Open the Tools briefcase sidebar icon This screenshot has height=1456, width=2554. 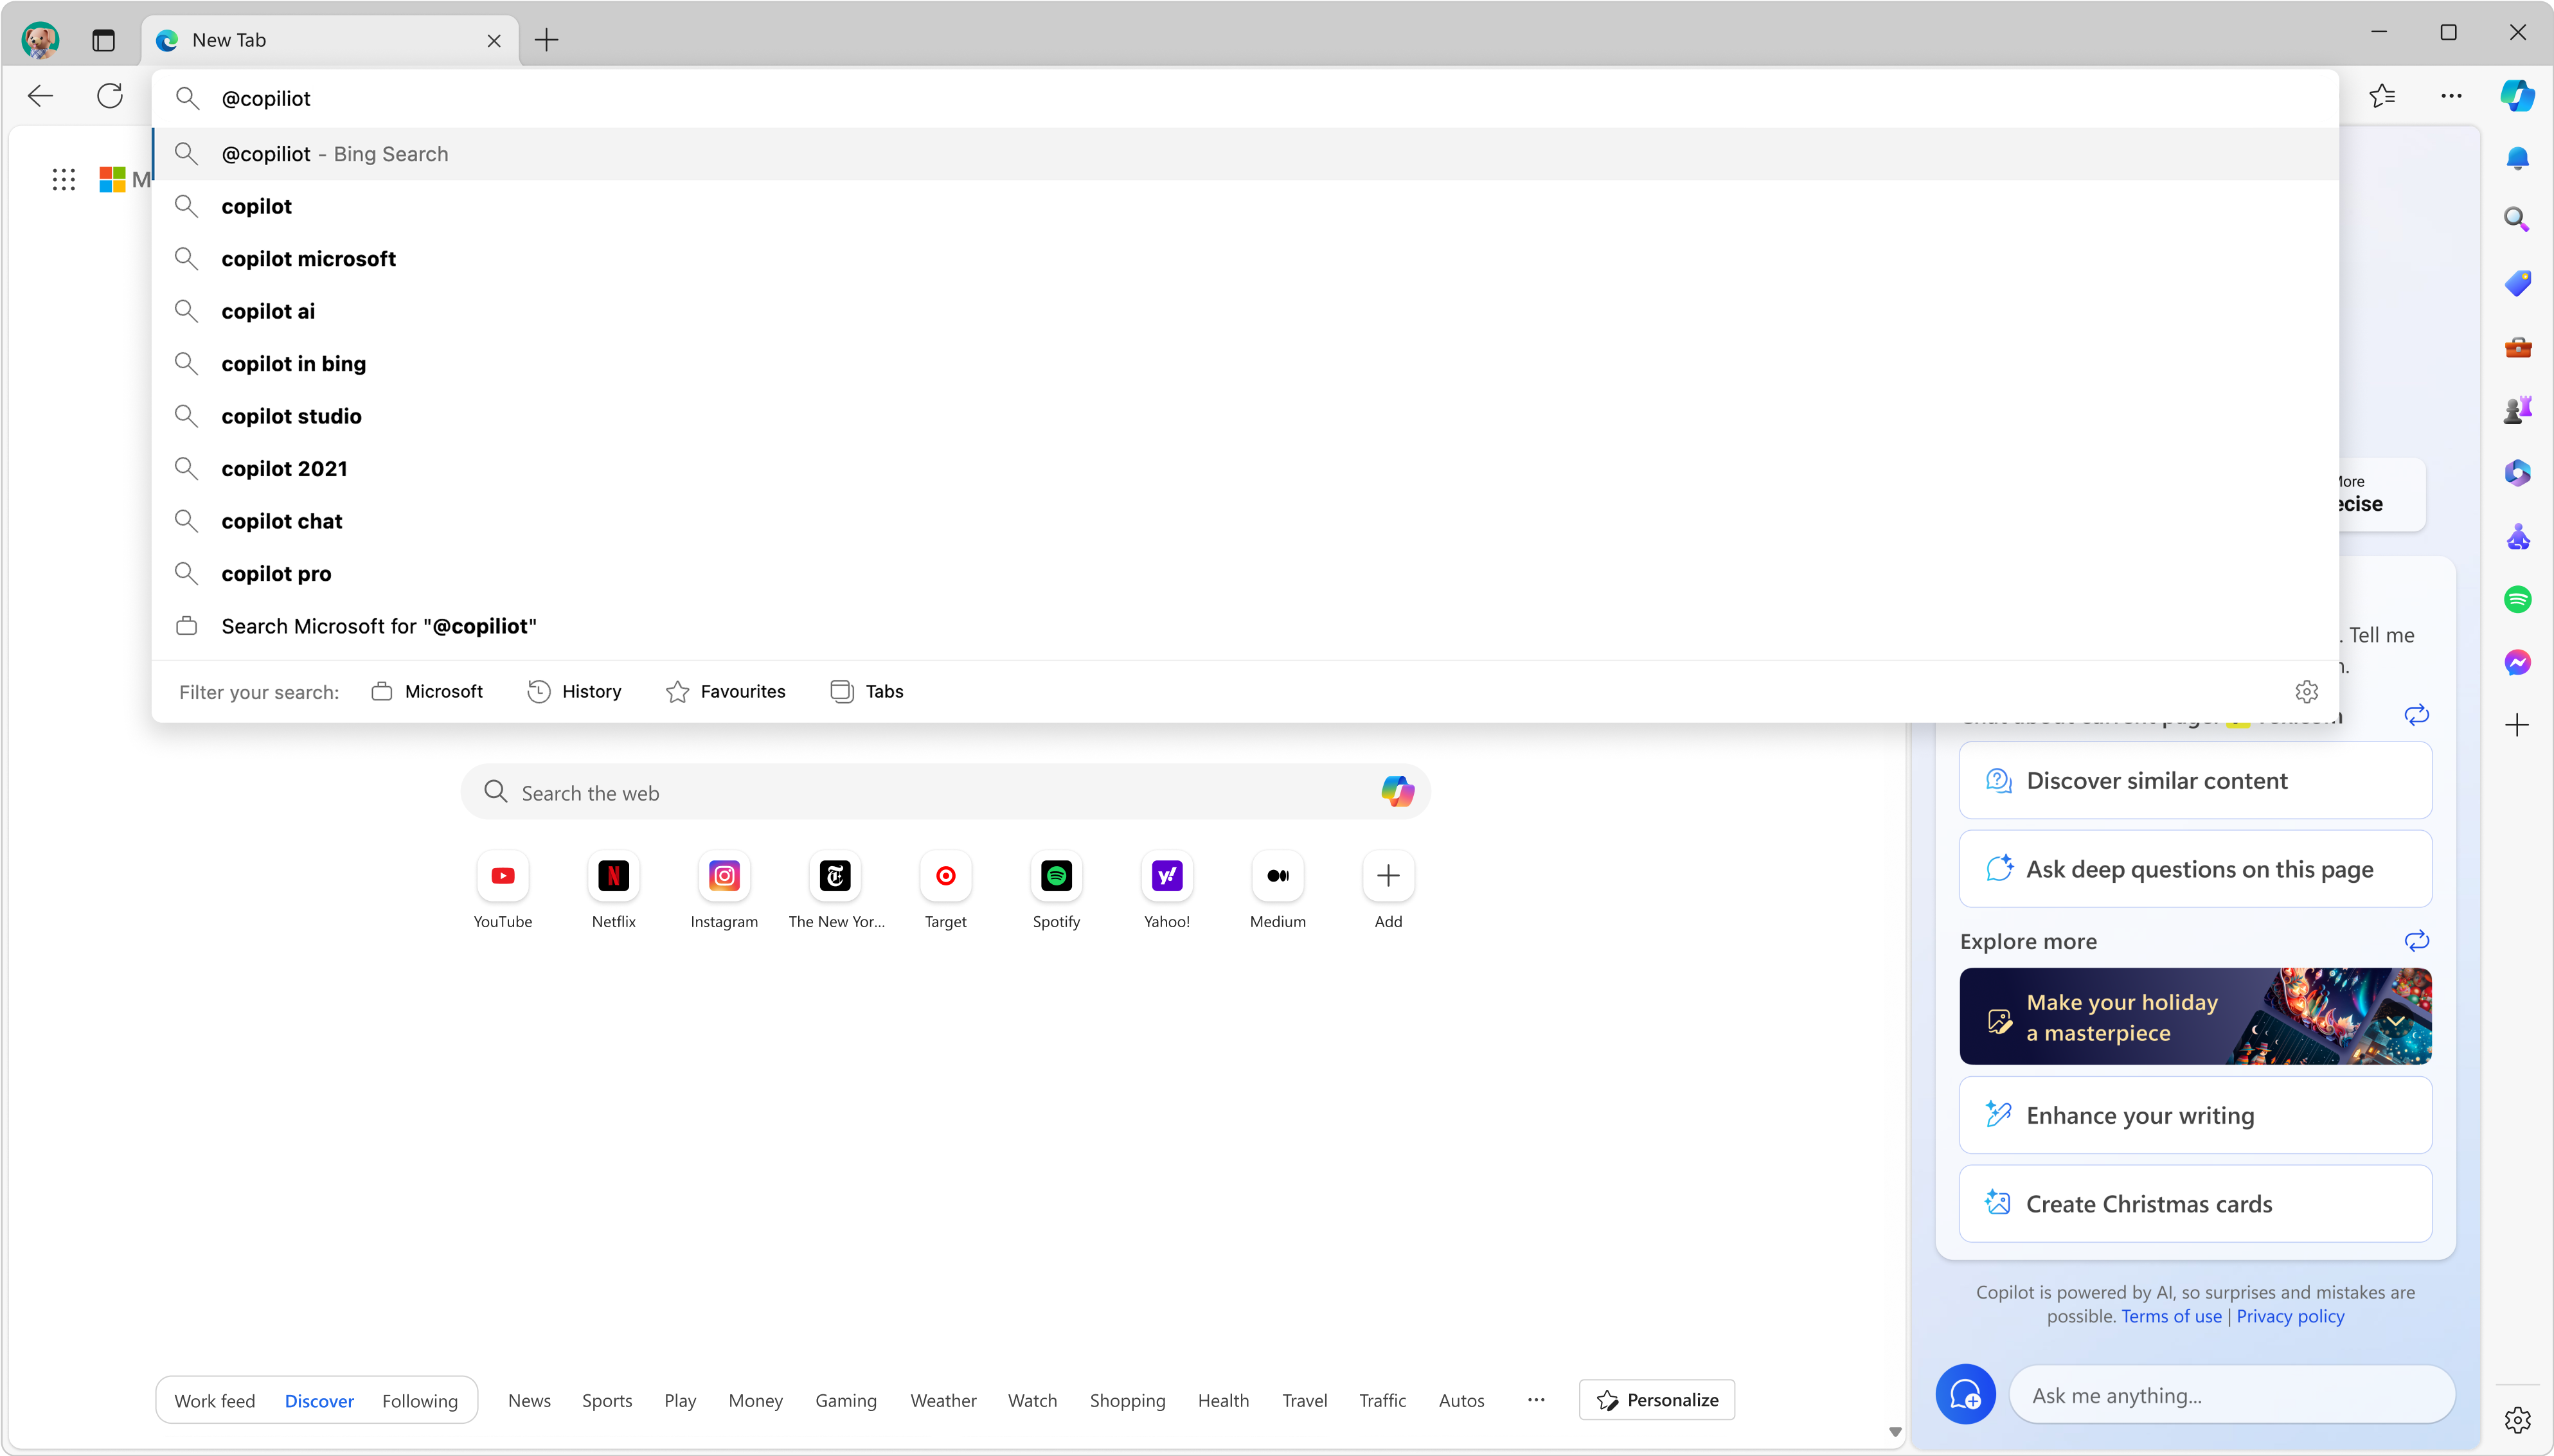point(2517,348)
